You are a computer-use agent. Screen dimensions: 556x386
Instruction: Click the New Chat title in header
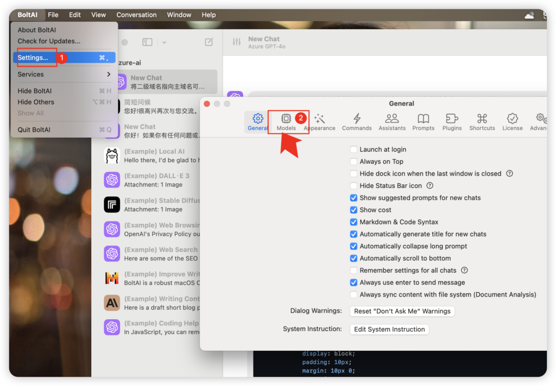pos(264,39)
